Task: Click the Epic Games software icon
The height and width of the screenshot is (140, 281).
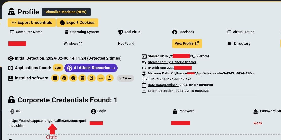Action: tap(82, 78)
